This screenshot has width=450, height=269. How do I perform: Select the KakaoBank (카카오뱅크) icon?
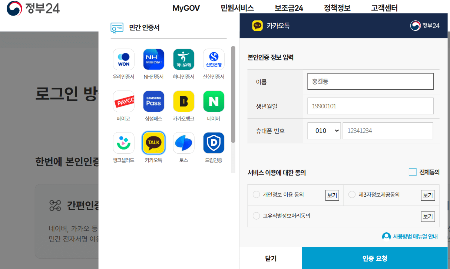tap(183, 101)
